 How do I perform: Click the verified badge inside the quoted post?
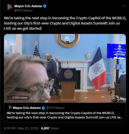43,108
